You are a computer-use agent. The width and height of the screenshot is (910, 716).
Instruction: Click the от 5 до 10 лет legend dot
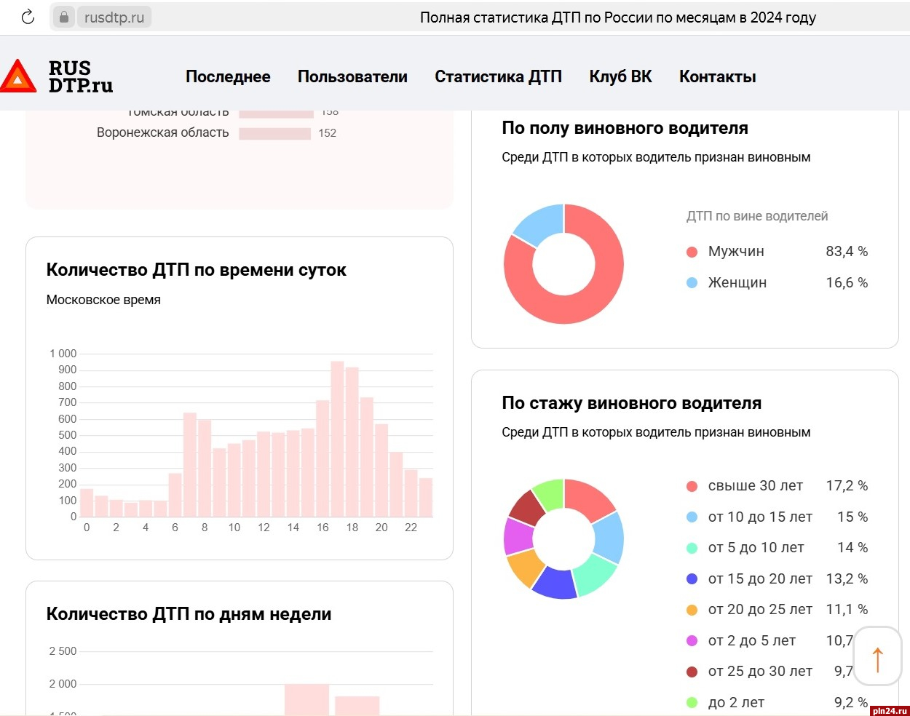692,548
